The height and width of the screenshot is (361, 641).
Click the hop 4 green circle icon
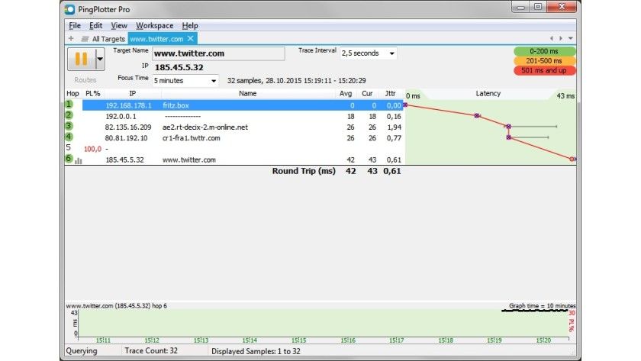coord(69,137)
